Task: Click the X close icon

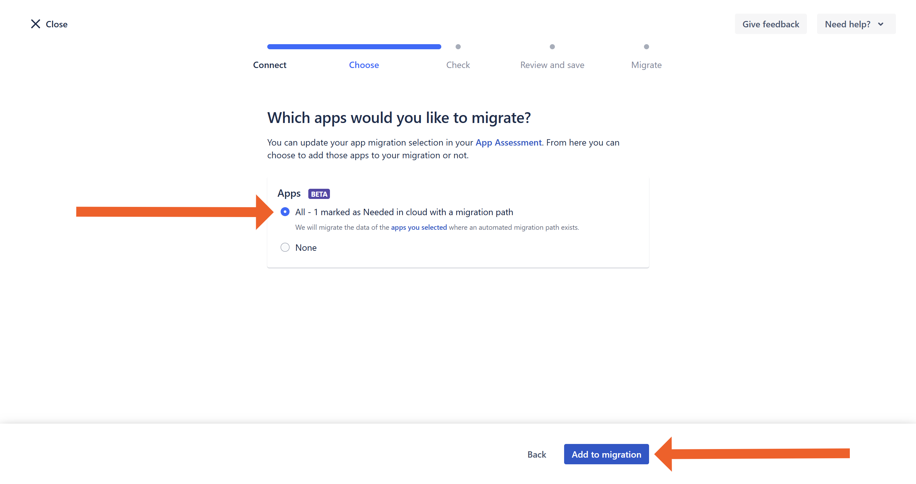Action: 36,24
